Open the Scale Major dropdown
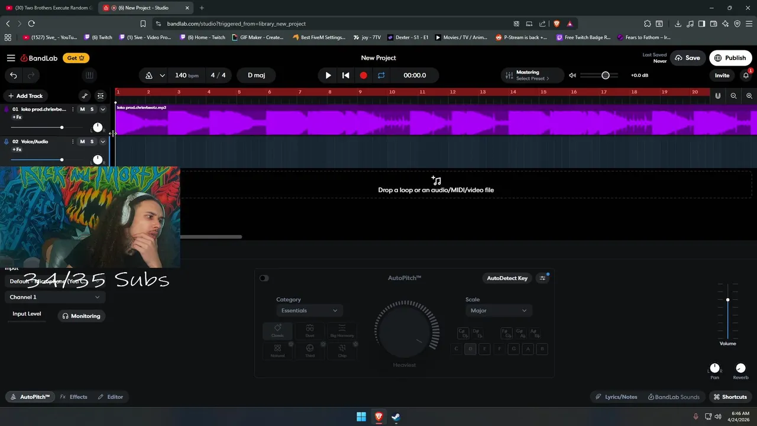757x426 pixels. 498,311
